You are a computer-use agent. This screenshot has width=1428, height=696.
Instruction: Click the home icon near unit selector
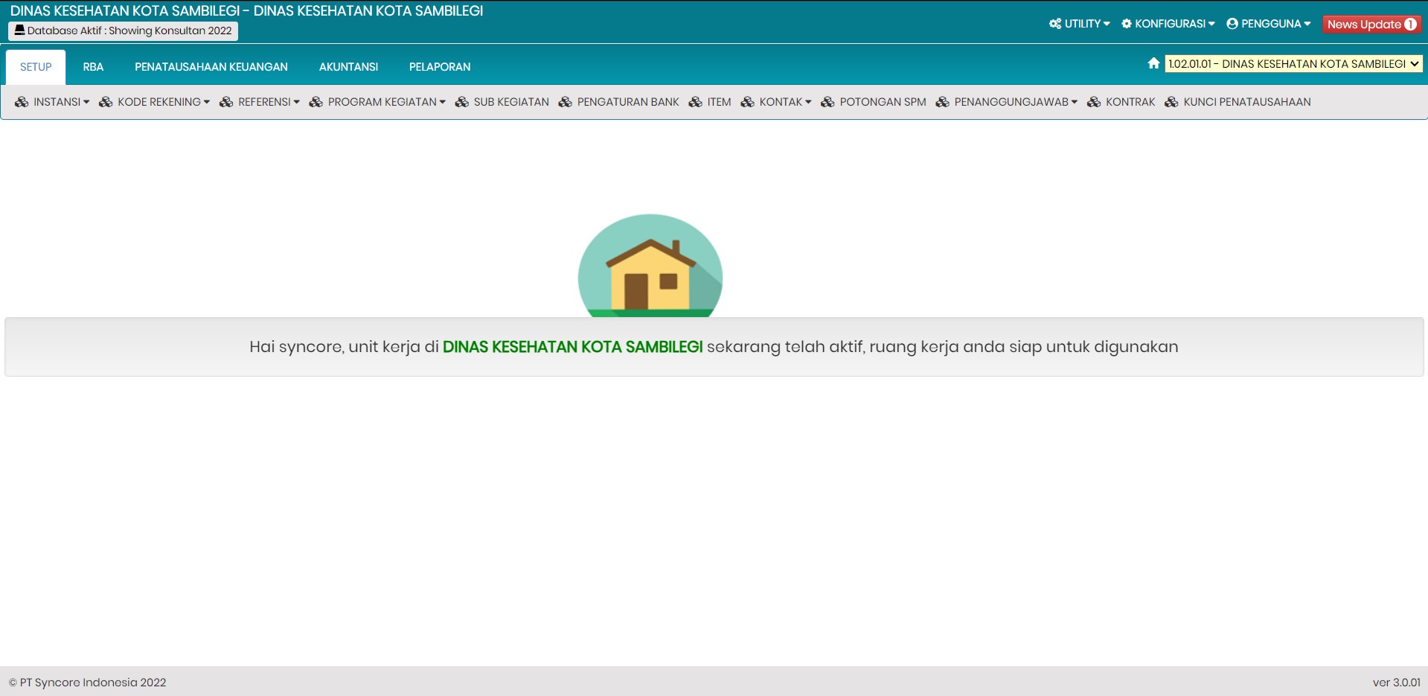[1154, 63]
